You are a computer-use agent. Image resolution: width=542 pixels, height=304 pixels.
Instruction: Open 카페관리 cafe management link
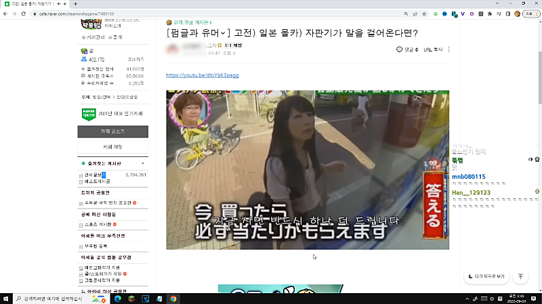coord(93,37)
